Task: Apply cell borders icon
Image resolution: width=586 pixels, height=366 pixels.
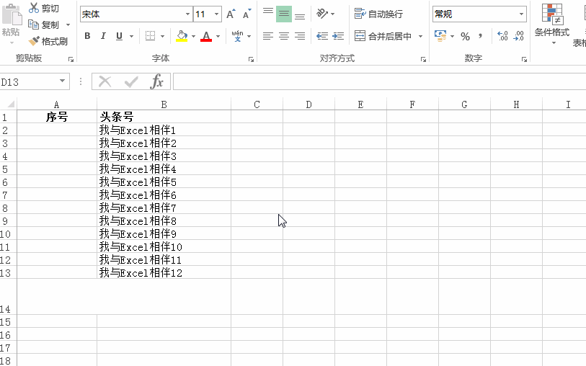Action: click(150, 36)
